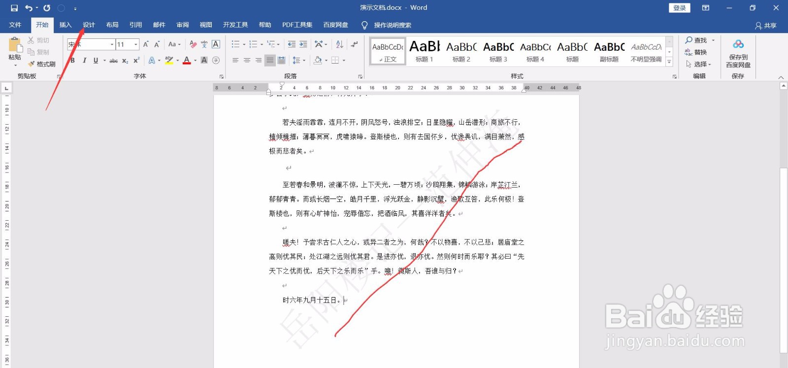Redo the last action
Screen dimensions: 788x368
pos(47,8)
